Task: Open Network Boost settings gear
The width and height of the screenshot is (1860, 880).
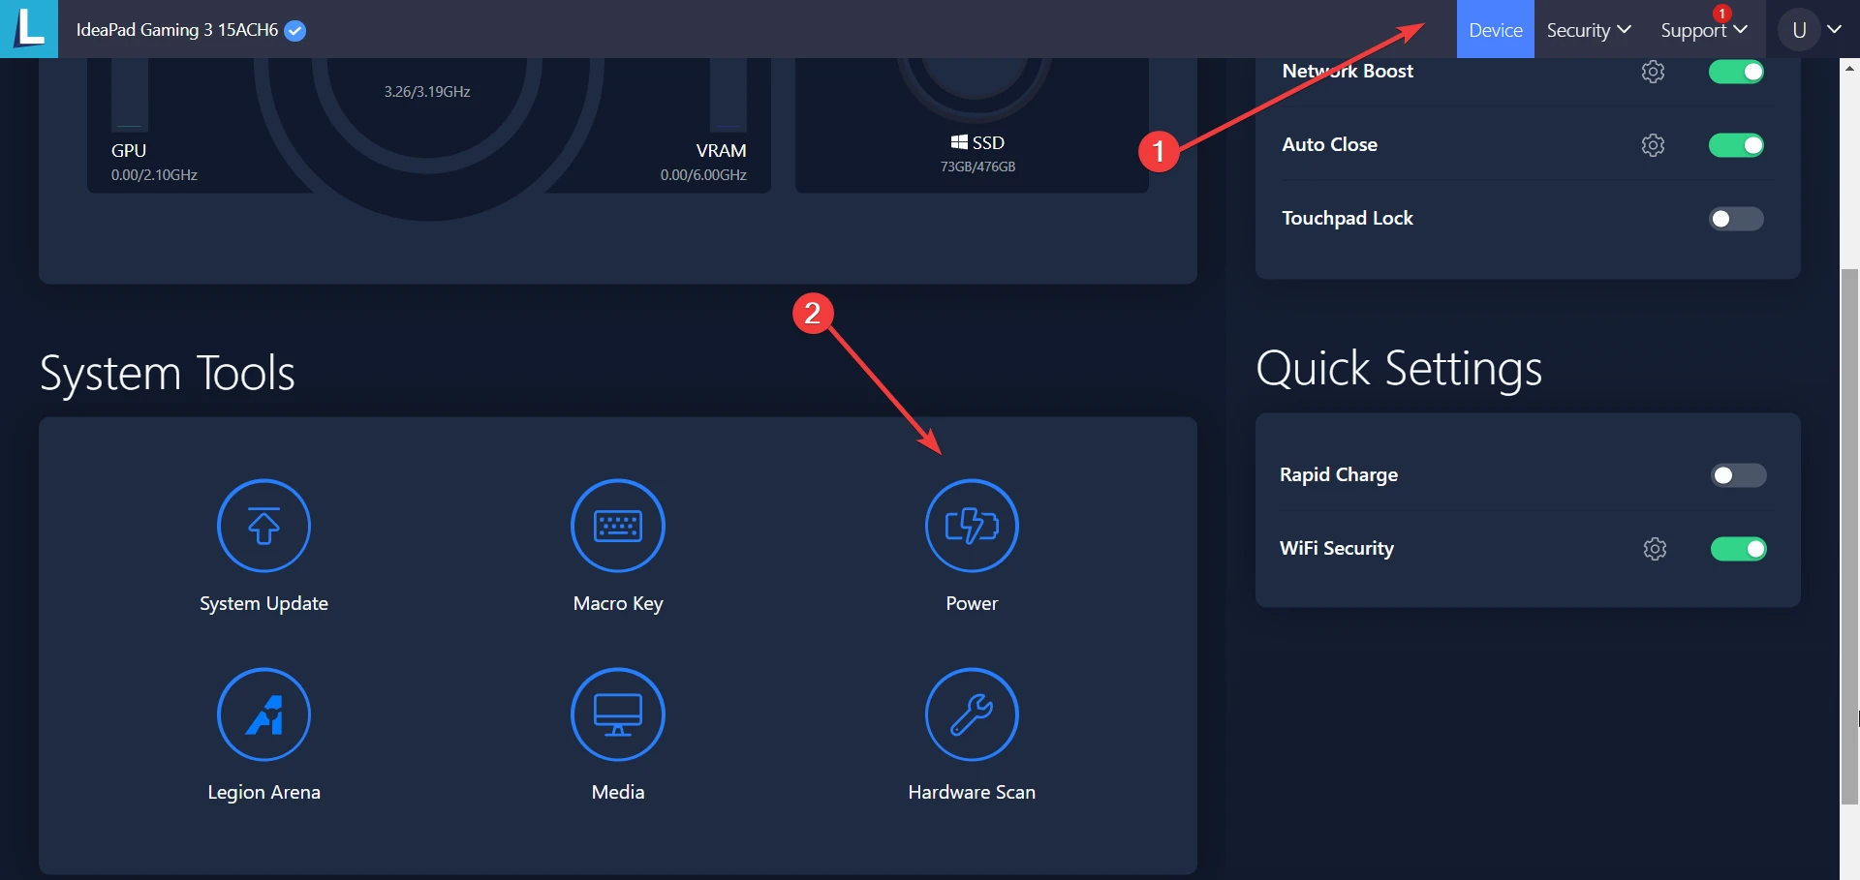Action: click(1653, 72)
